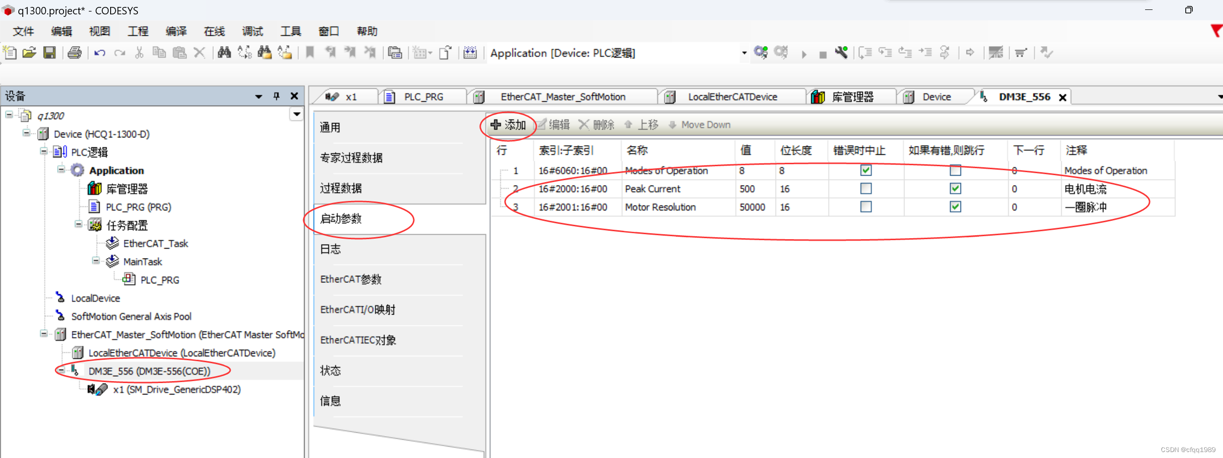Collapse the Application tree node
Screen dimensions: 1223x458
point(61,169)
